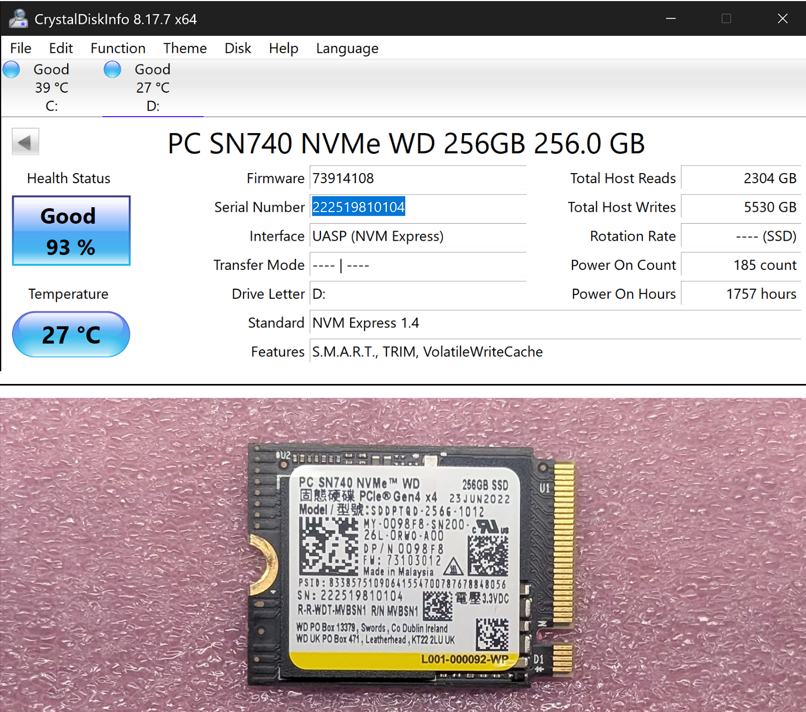Click the Interface field UASP (NVM Express)

[418, 236]
